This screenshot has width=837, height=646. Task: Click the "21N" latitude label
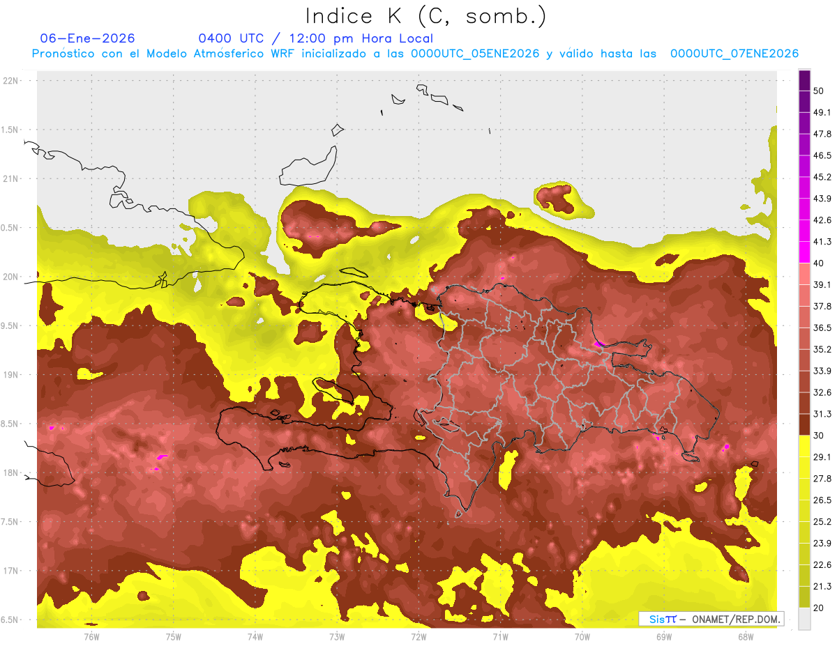click(12, 178)
